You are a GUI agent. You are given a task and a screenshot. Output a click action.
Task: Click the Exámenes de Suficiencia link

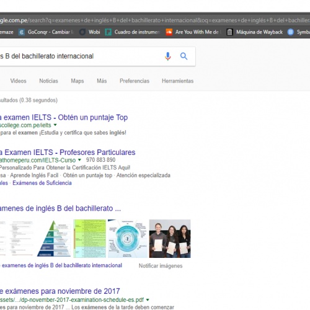click(42, 183)
